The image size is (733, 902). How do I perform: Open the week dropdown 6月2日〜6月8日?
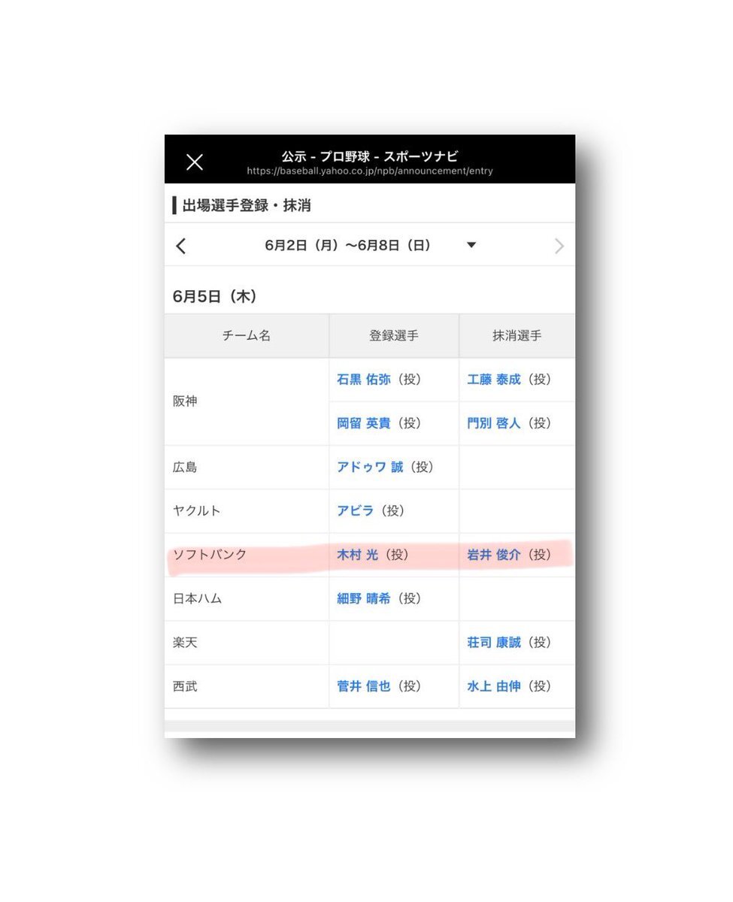coord(370,245)
